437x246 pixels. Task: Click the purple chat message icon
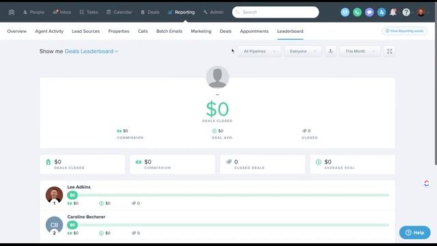tap(369, 12)
